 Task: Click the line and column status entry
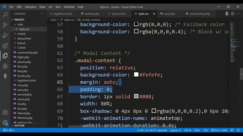coord(152,130)
